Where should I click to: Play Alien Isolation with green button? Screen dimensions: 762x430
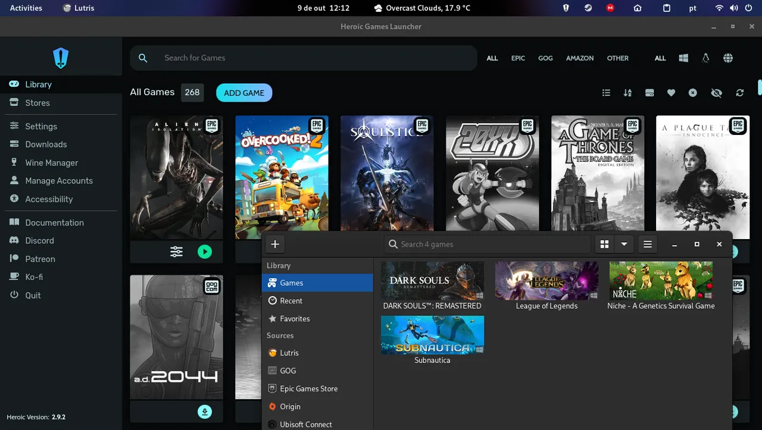pos(205,252)
